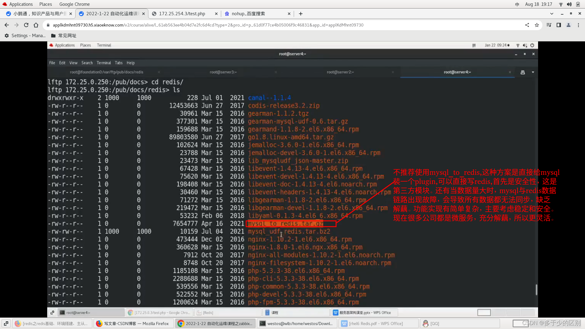Viewport: 585px width, 329px height.
Task: Click the volume icon in video desktop panel
Action: tap(525, 45)
